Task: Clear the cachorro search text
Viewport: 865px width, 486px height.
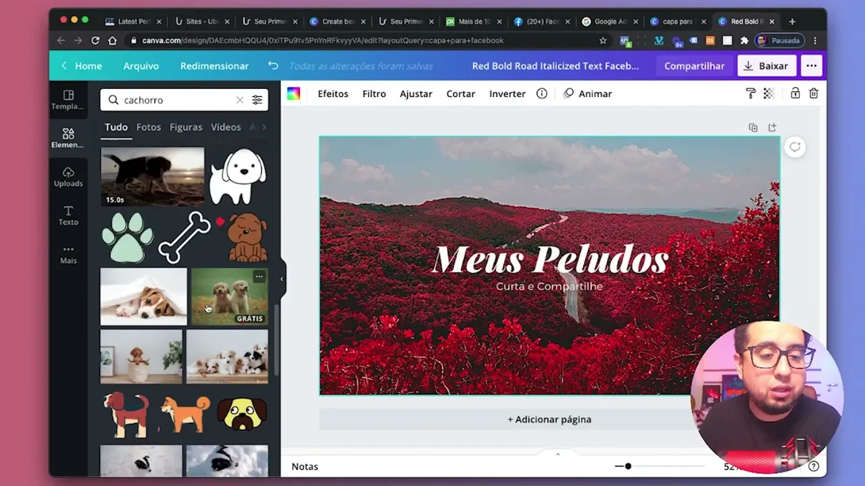Action: tap(239, 100)
